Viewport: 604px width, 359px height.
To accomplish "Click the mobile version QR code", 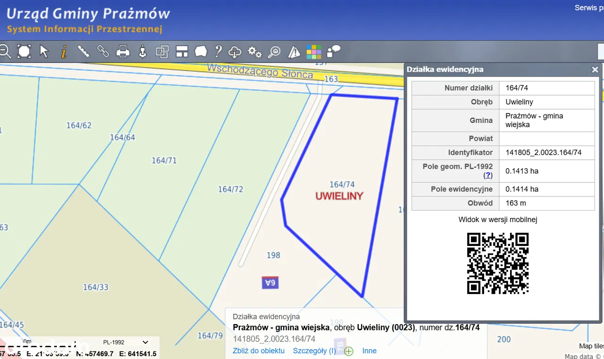I will 498,263.
